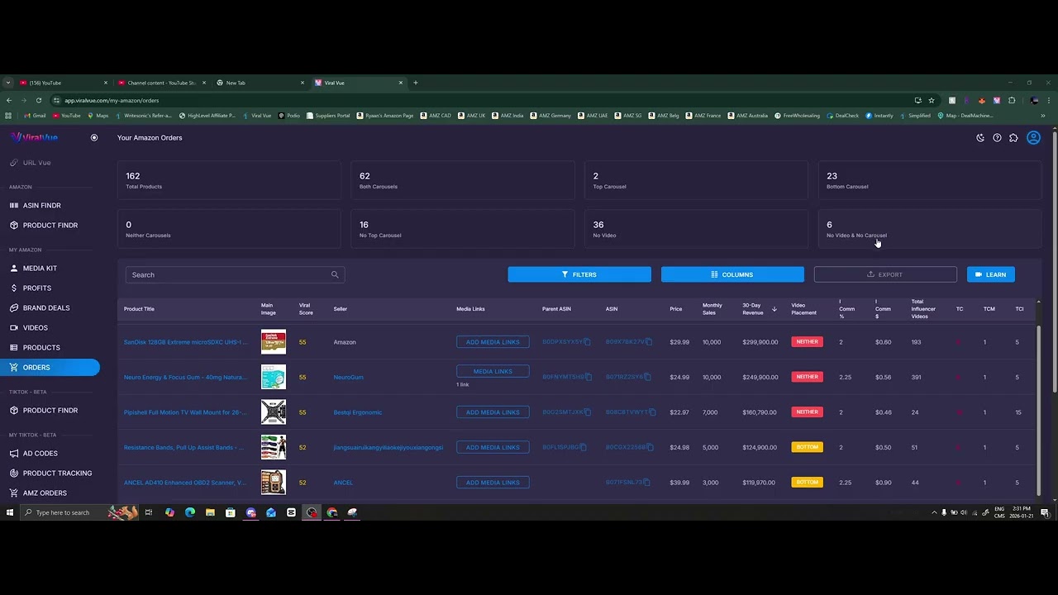Image resolution: width=1058 pixels, height=595 pixels.
Task: Open Pipishell Full Motion TV Mount link
Action: 185,412
